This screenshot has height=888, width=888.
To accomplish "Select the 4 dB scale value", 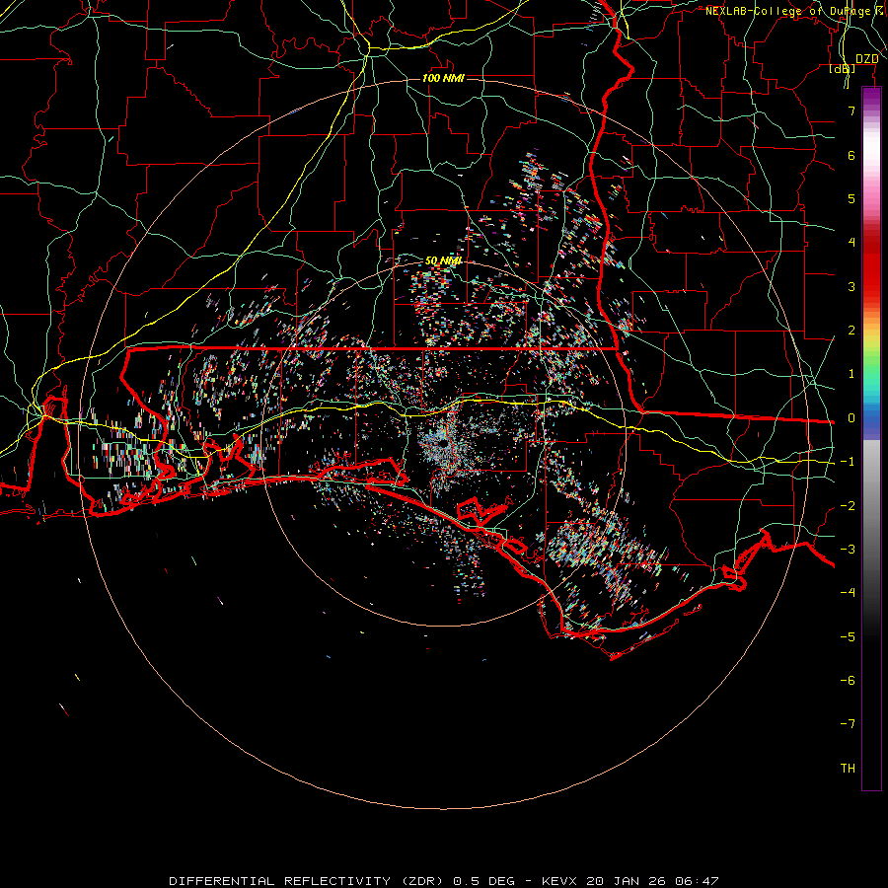I will pos(851,243).
